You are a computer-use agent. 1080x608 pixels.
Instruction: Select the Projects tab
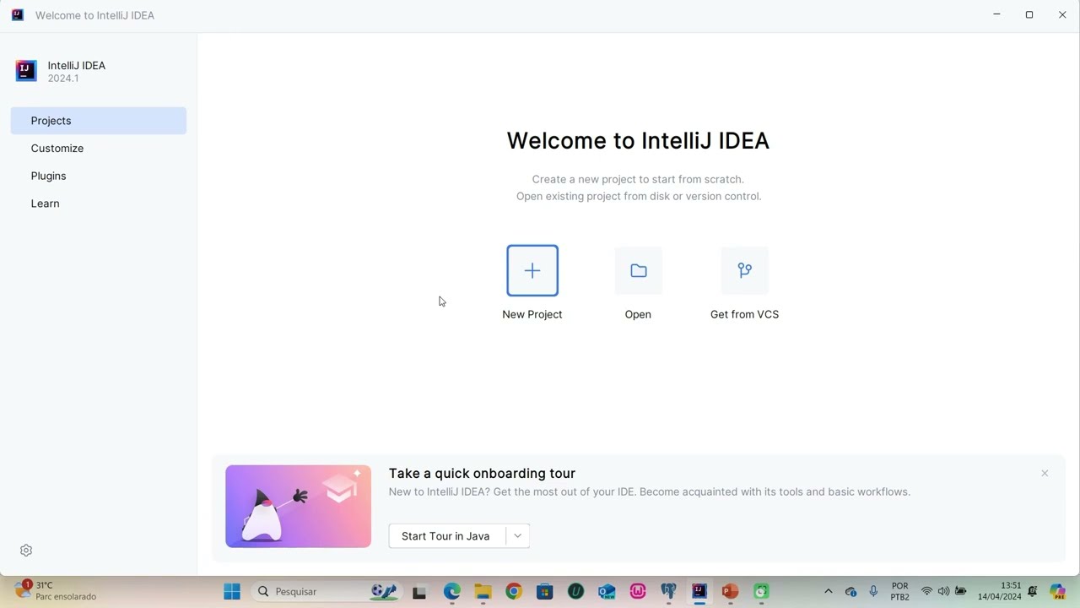pyautogui.click(x=99, y=121)
